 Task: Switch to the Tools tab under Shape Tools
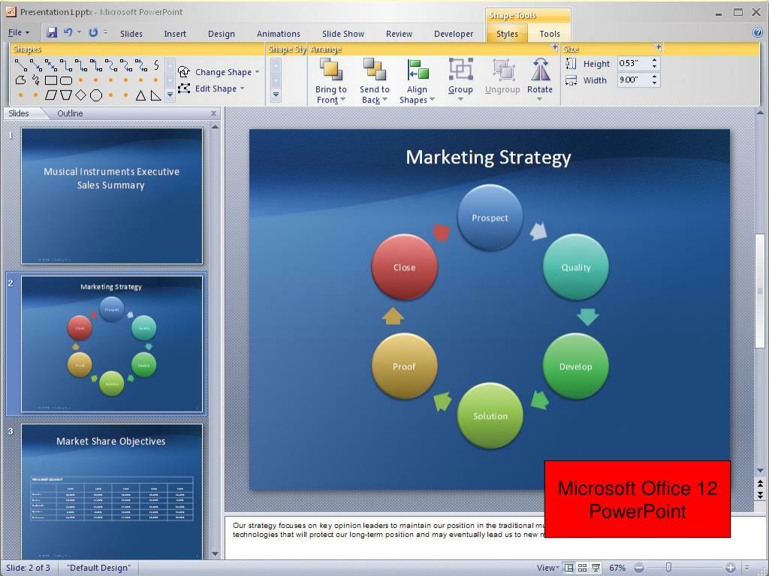550,34
